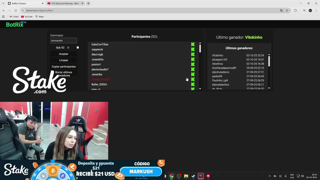Open the apps grid in bookmarks bar

(3, 16)
